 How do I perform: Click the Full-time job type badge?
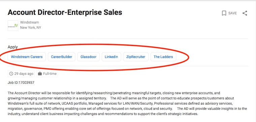coord(47,74)
